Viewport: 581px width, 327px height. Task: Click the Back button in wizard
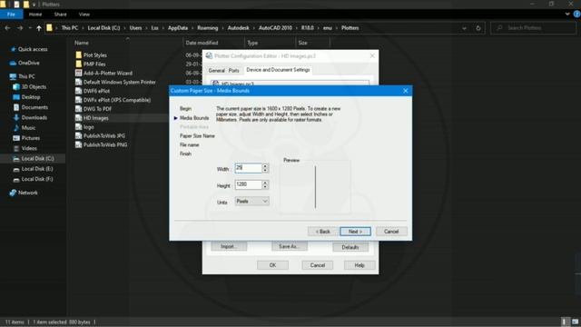pos(323,232)
